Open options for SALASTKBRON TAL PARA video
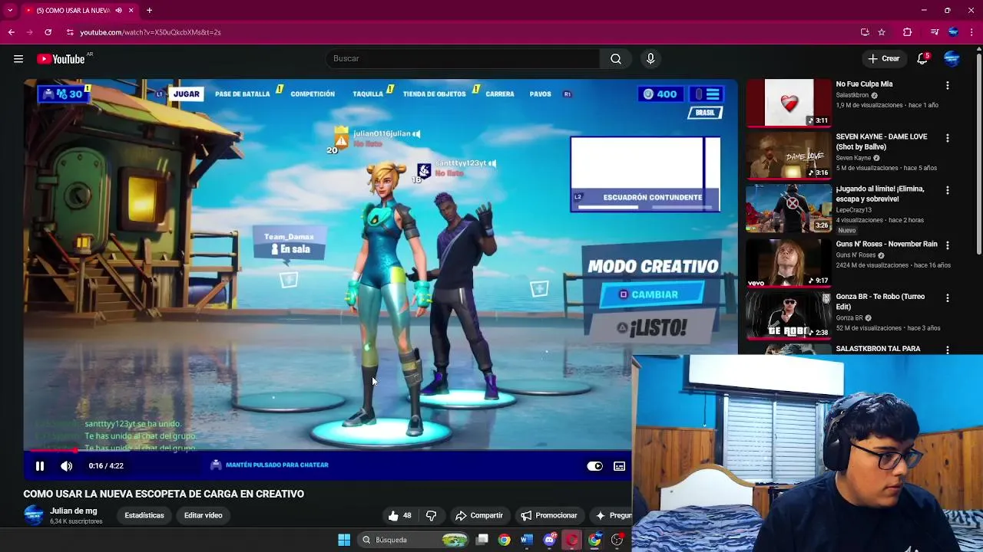 pyautogui.click(x=948, y=350)
